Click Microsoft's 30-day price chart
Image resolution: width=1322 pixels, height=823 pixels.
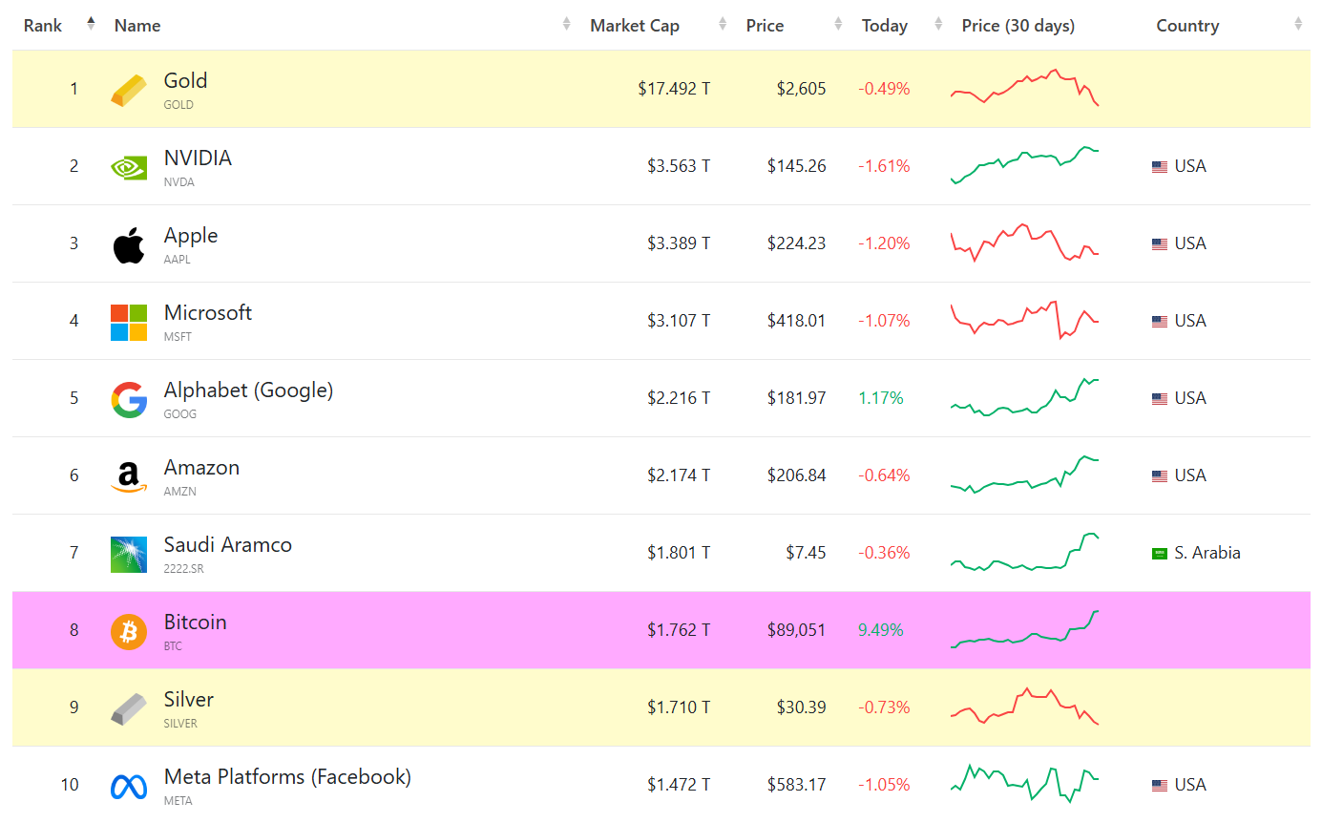pos(1024,320)
